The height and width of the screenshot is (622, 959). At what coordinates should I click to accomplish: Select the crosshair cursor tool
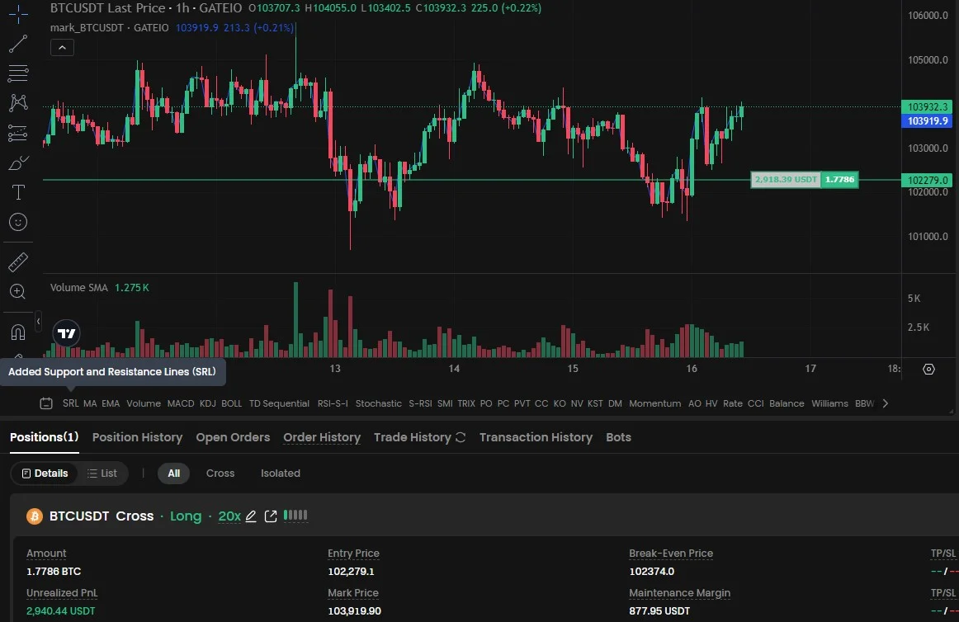[x=17, y=15]
